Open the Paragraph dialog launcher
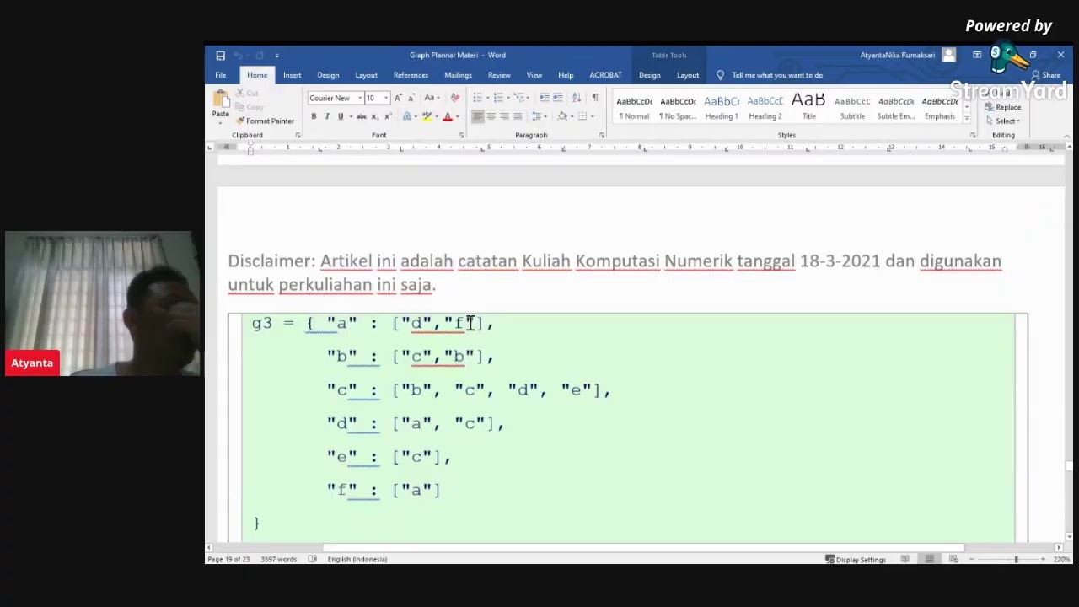The image size is (1079, 607). tap(602, 136)
